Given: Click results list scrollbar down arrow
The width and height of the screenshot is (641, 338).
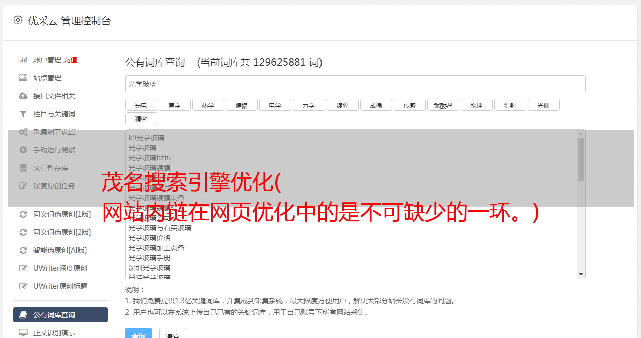Looking at the screenshot, I should [x=581, y=274].
